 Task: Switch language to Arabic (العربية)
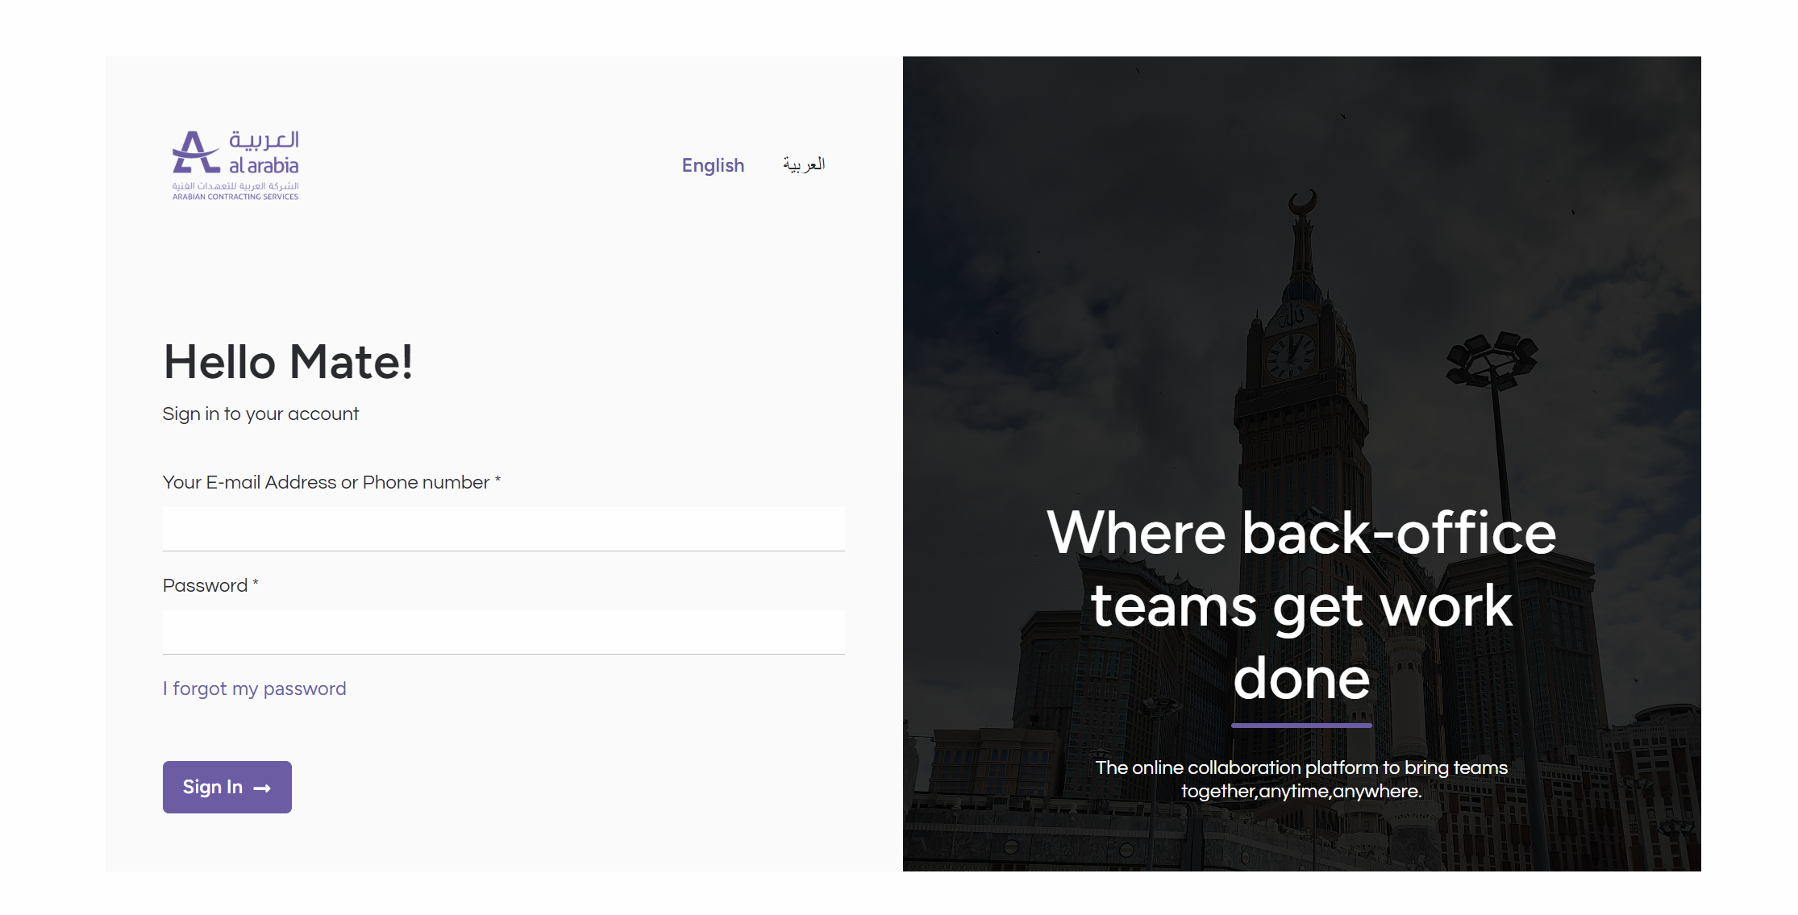tap(804, 164)
